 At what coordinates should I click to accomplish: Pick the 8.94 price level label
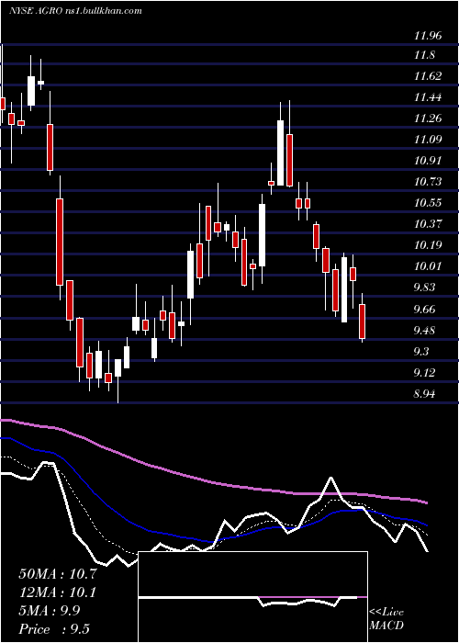pos(425,394)
